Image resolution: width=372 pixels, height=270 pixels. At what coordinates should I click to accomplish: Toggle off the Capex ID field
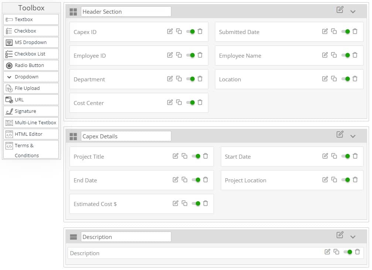coord(191,31)
